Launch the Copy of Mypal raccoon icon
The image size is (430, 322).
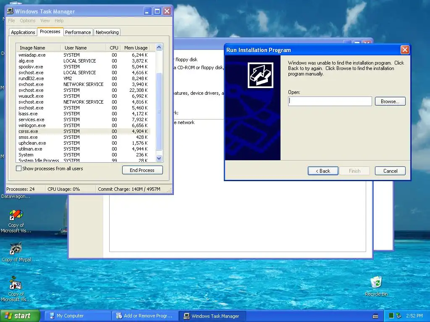pos(16,248)
